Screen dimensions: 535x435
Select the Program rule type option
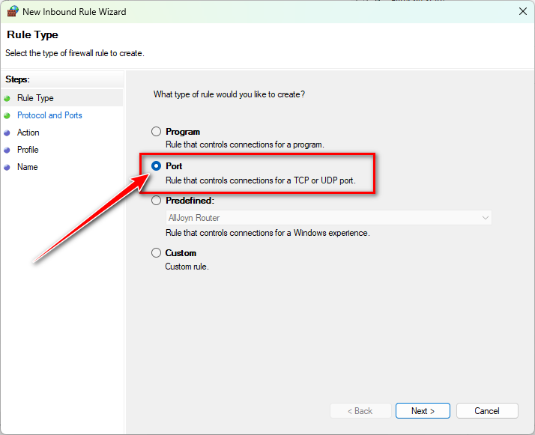[x=157, y=132]
